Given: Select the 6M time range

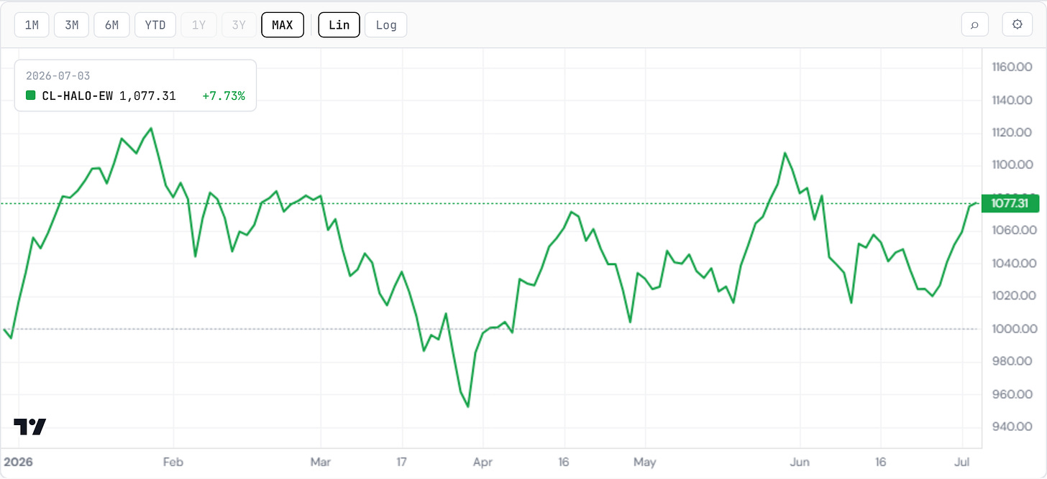Looking at the screenshot, I should [x=111, y=25].
